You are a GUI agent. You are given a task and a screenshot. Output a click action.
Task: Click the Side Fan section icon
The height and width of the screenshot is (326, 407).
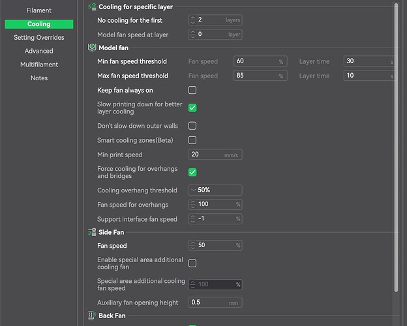click(92, 232)
